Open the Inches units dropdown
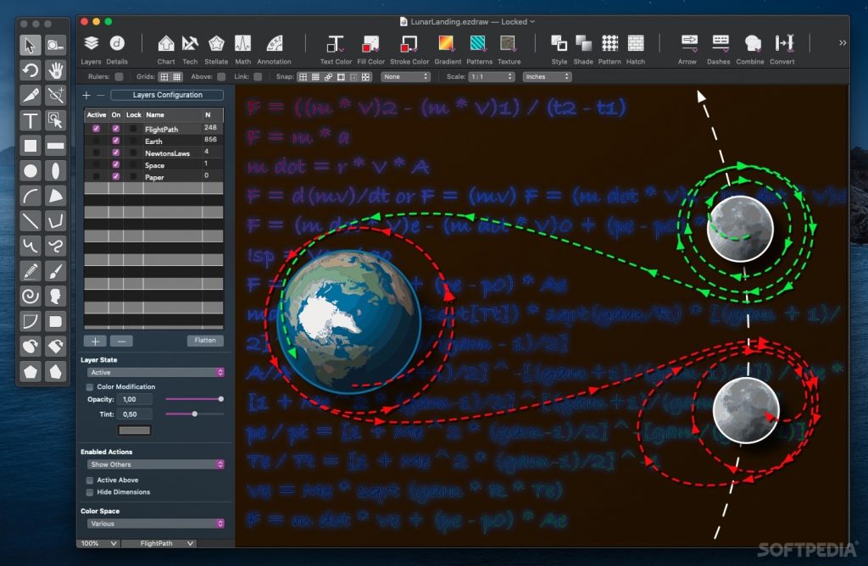 coord(546,77)
